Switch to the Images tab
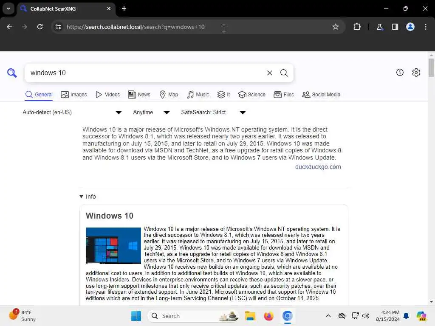Screen dimensions: 435x326 74,95
